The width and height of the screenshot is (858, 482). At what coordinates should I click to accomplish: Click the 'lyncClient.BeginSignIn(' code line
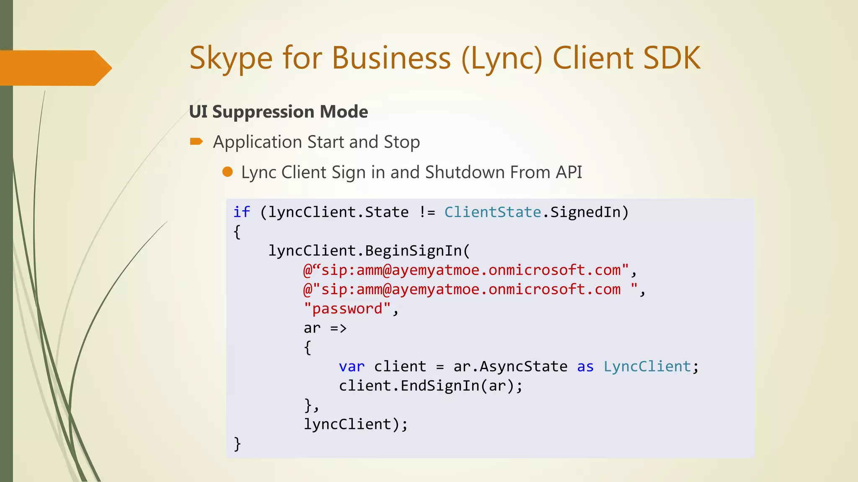pyautogui.click(x=369, y=251)
